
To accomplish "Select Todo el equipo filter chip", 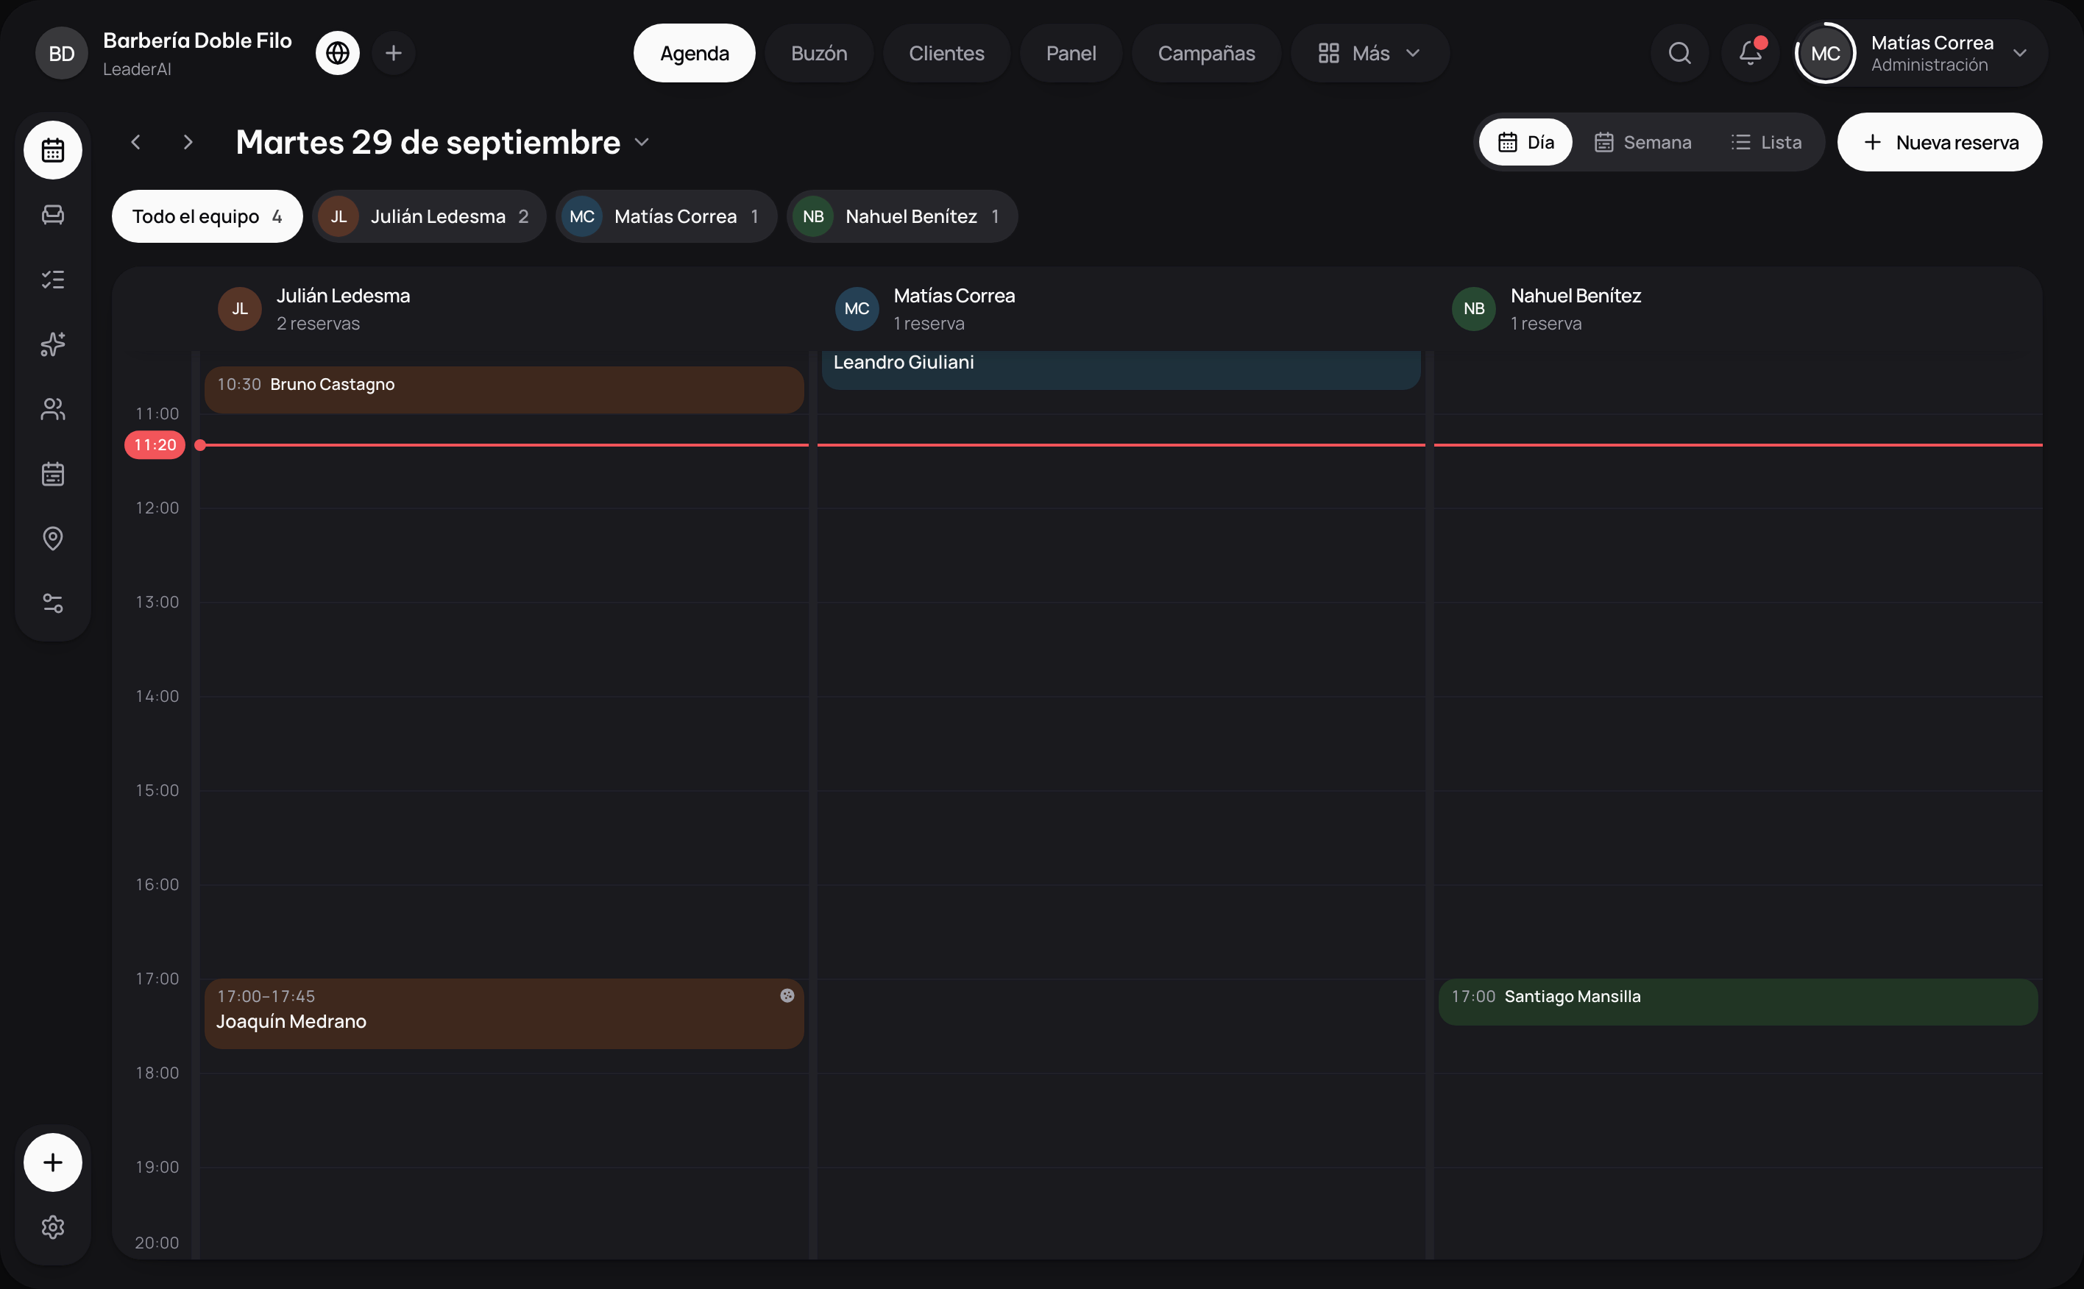I will click(208, 216).
